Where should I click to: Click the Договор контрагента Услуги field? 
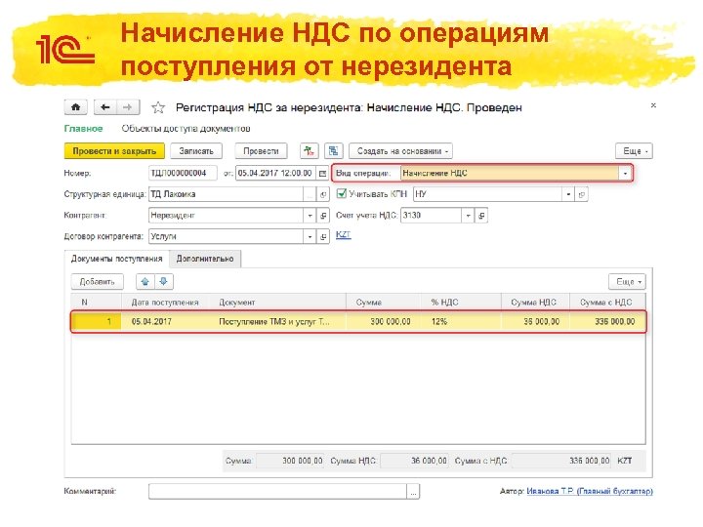(x=226, y=236)
